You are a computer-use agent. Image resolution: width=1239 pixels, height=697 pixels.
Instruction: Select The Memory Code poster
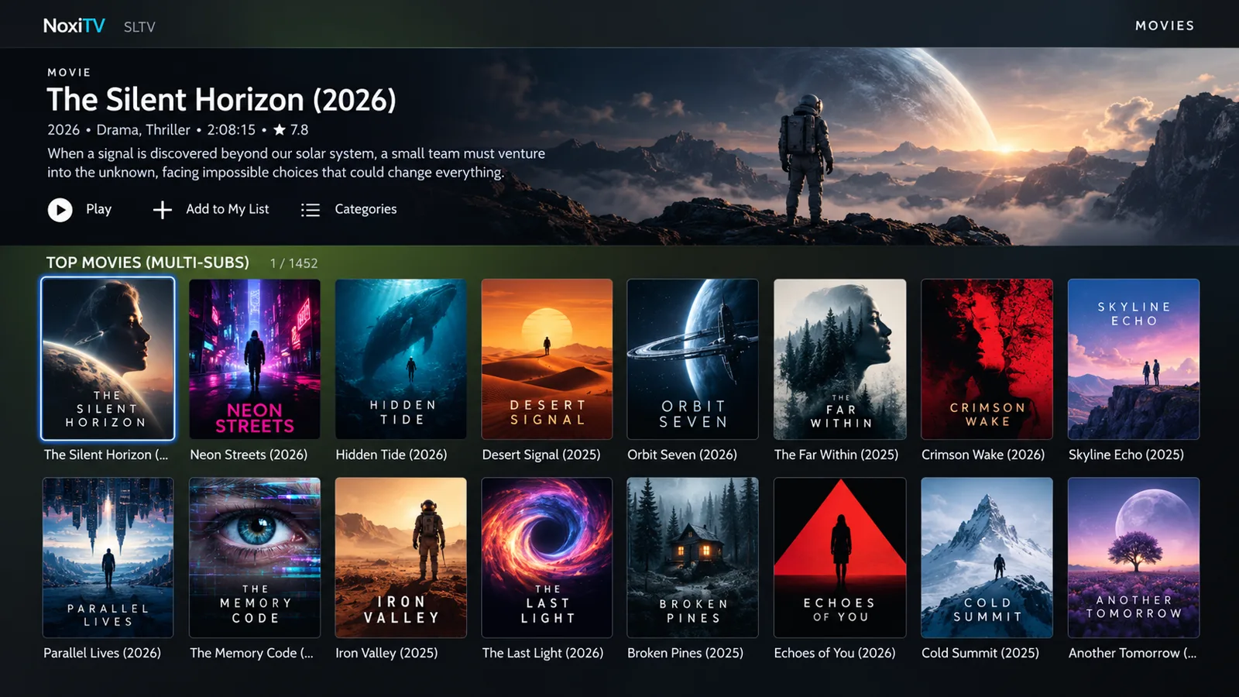pos(255,558)
